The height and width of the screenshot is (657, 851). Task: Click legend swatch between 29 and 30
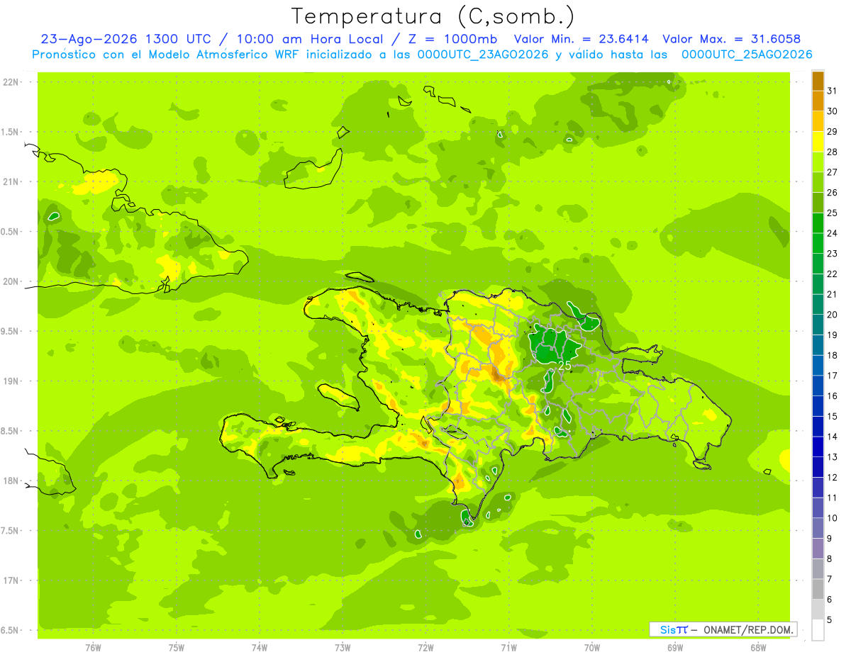(818, 122)
